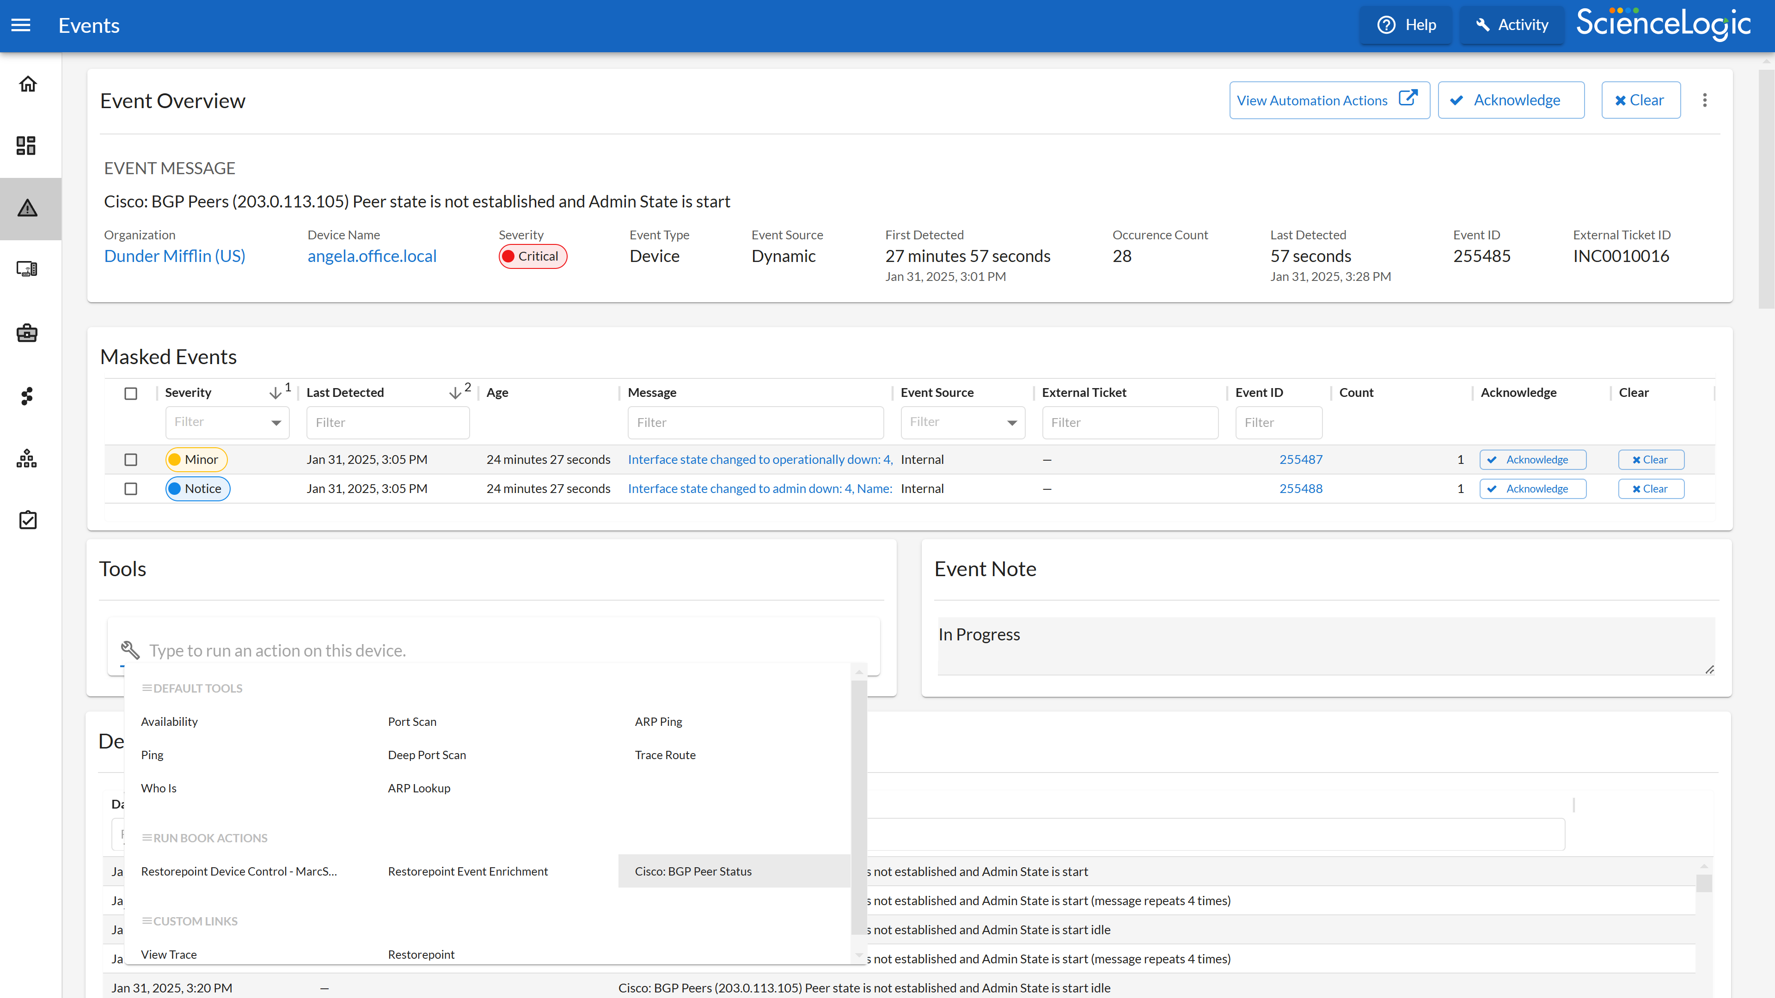Open the three-dot cluster sidebar icon

click(x=27, y=396)
